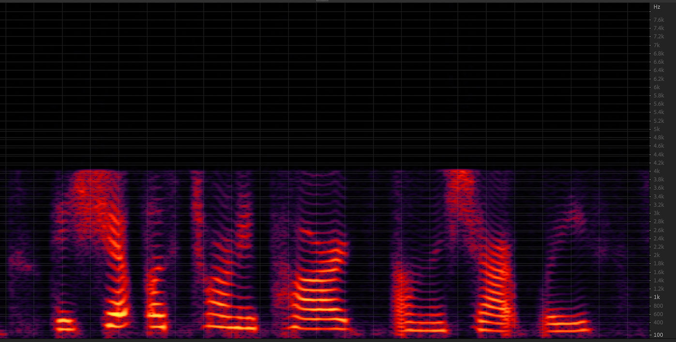Click the 4k frequency axis label
This screenshot has width=676, height=342.
click(x=657, y=171)
